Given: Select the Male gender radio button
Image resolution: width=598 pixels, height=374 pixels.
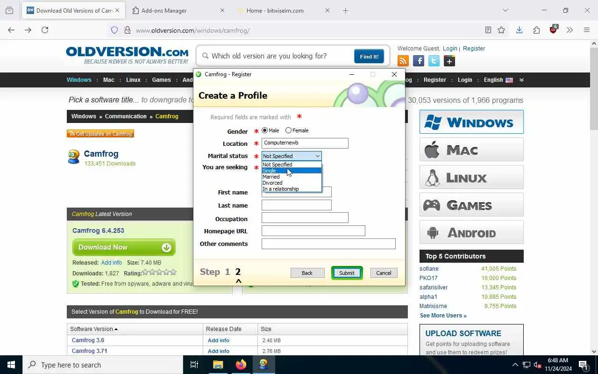Looking at the screenshot, I should 265,130.
